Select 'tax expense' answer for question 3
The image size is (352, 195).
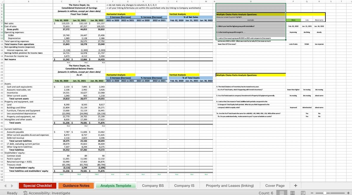[319, 44]
